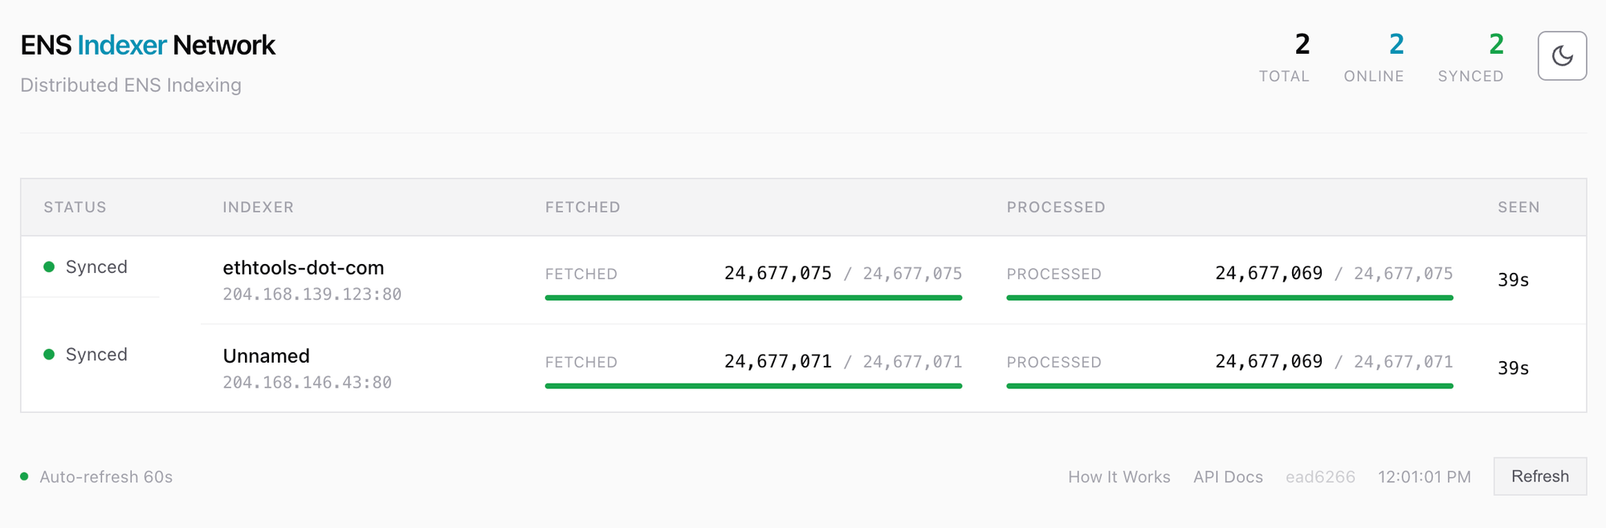The image size is (1606, 528).
Task: Open the How It Works link
Action: (1119, 477)
